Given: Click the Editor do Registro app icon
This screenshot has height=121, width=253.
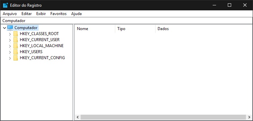Looking at the screenshot, I should (x=5, y=5).
